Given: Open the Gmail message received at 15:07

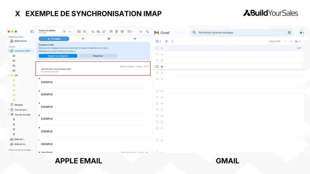Looking at the screenshot, I should point(229,48).
